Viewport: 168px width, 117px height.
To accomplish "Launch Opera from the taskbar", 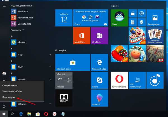I will [x=46, y=114].
